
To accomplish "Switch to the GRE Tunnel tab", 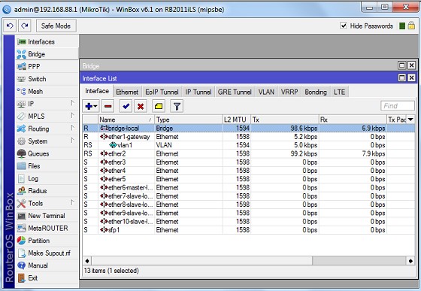I will point(235,92).
